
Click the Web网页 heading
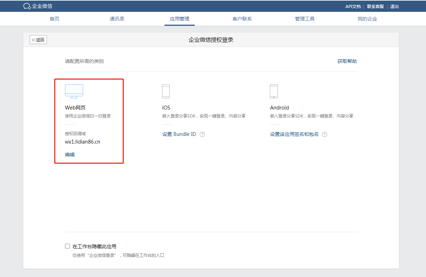pyautogui.click(x=75, y=108)
